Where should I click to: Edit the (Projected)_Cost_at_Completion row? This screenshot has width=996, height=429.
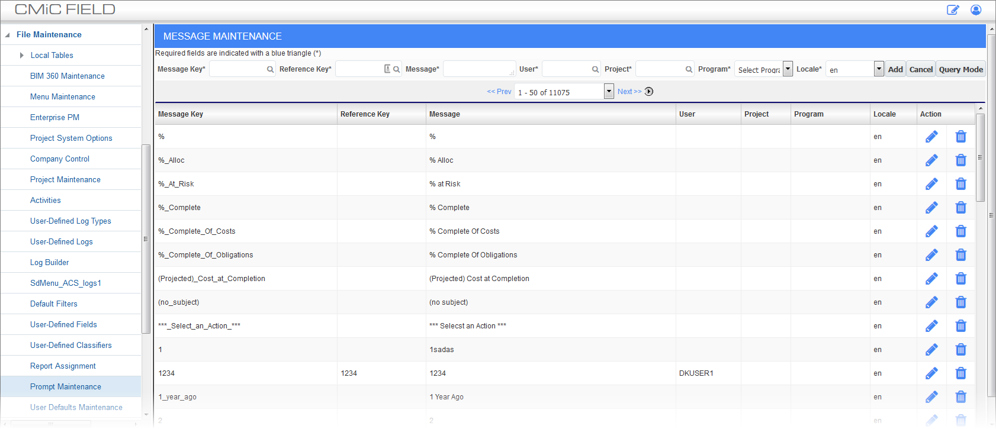pyautogui.click(x=931, y=279)
